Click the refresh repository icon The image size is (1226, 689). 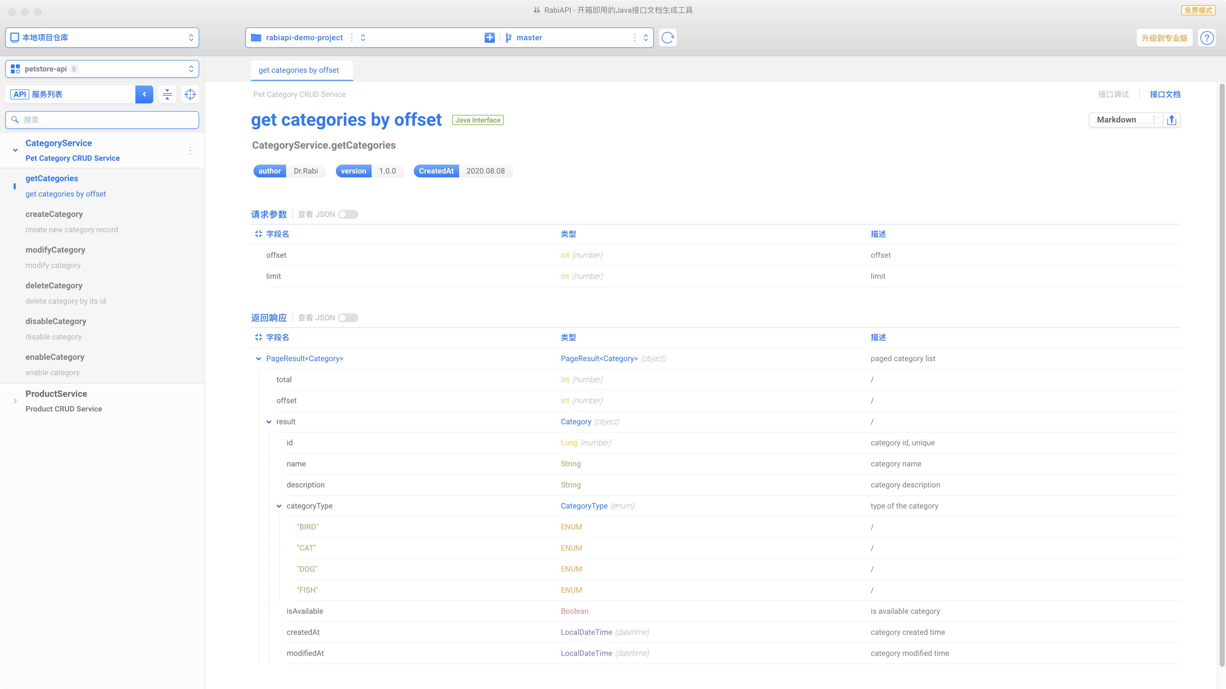coord(668,38)
